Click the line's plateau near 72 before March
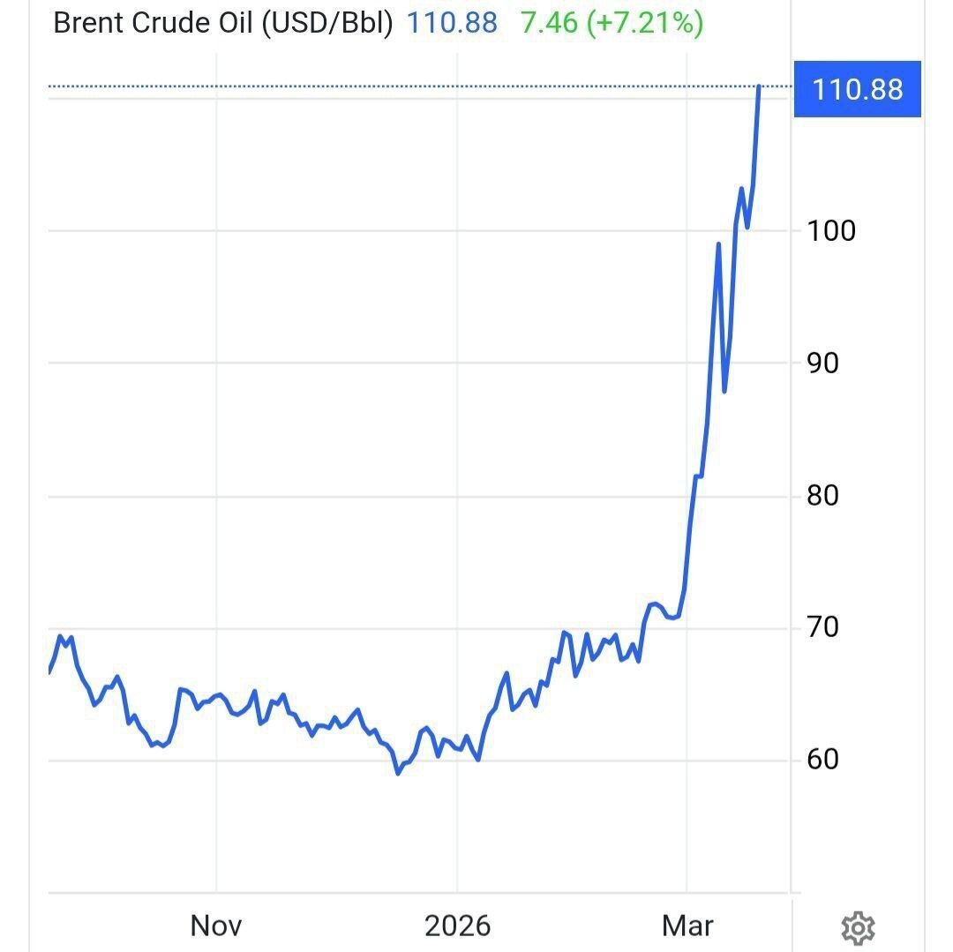 655,604
